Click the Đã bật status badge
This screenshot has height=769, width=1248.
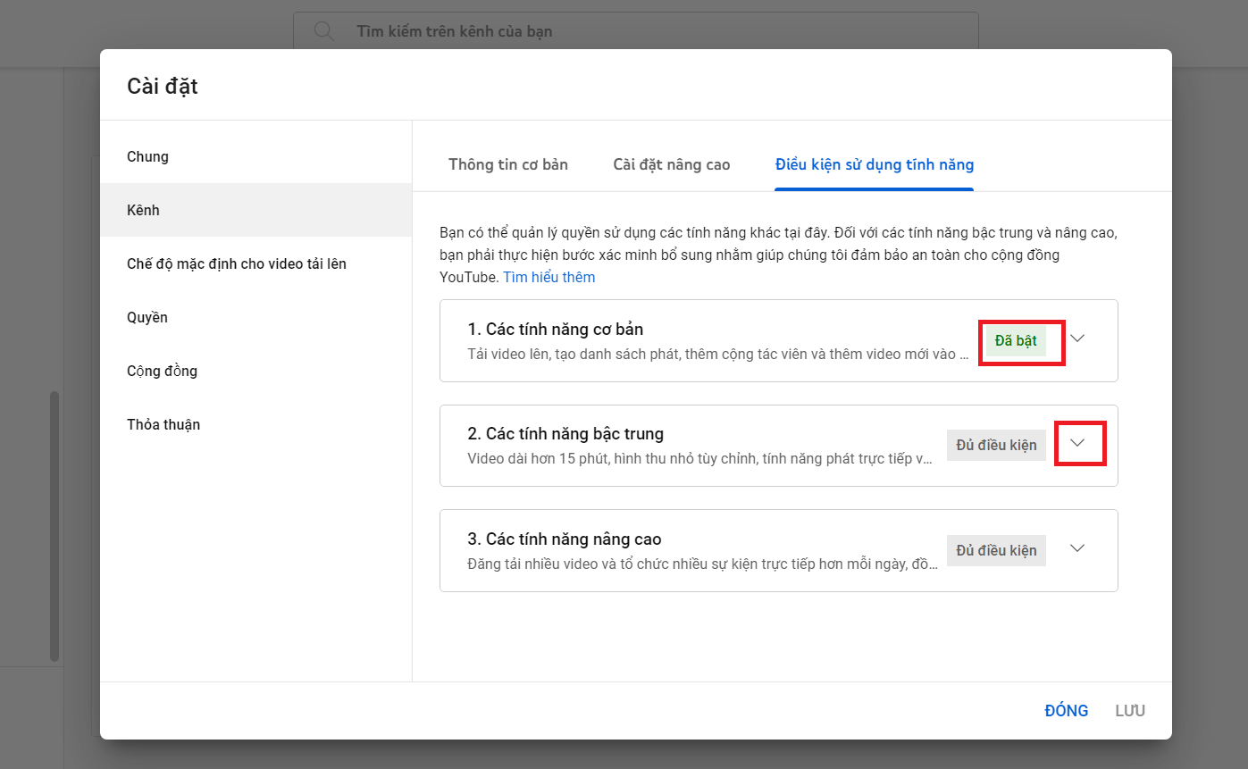1016,340
